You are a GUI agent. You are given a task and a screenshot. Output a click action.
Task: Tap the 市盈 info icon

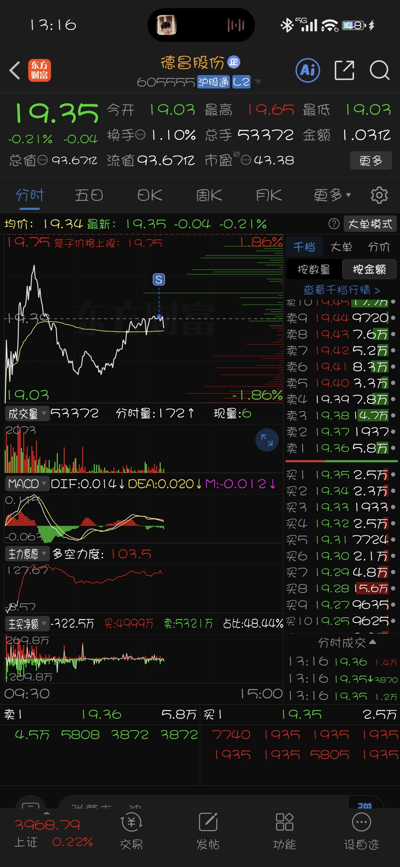click(x=246, y=160)
